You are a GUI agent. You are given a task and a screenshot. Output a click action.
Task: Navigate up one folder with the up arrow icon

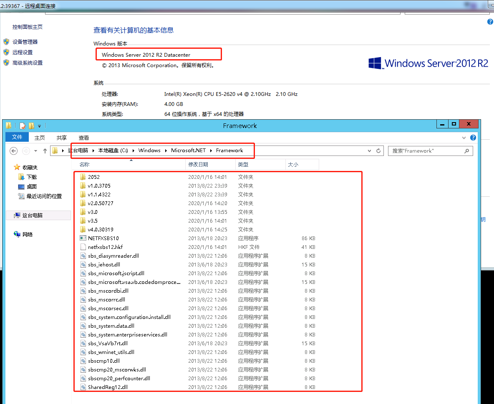[45, 151]
